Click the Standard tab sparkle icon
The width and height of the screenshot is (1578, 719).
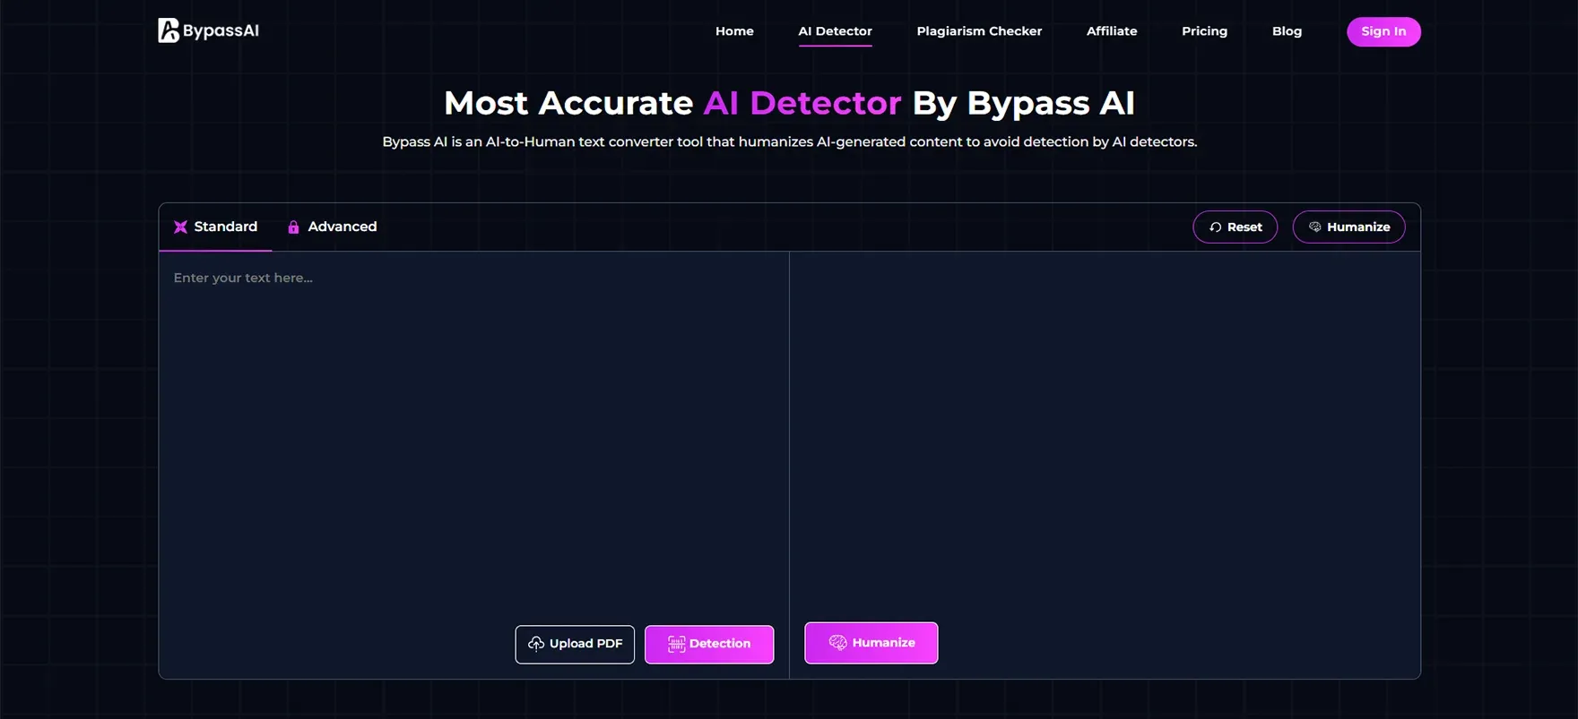[180, 227]
